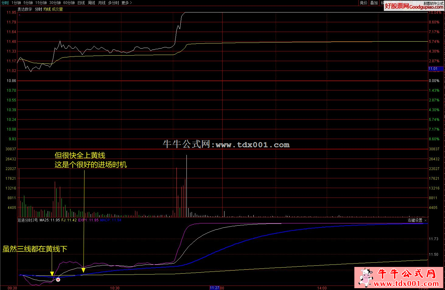The image size is (445, 290).
Task: Click the 14:00 time axis label
Action: pyautogui.click(x=322, y=288)
